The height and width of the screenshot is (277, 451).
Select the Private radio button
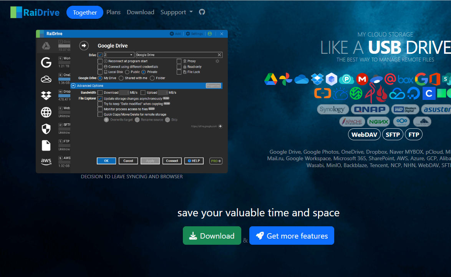pyautogui.click(x=144, y=72)
